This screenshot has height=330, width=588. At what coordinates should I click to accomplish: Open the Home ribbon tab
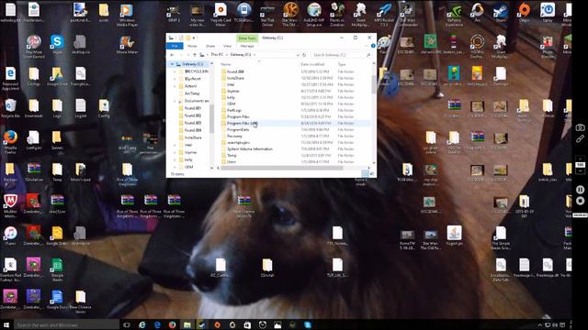(192, 46)
